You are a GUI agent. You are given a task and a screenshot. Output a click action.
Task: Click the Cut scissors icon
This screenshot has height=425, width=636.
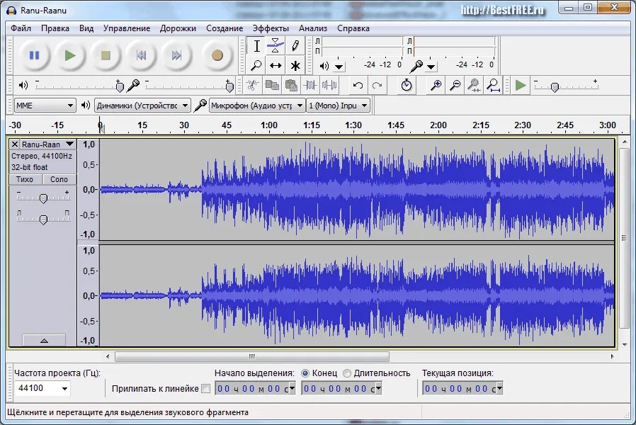pyautogui.click(x=252, y=85)
